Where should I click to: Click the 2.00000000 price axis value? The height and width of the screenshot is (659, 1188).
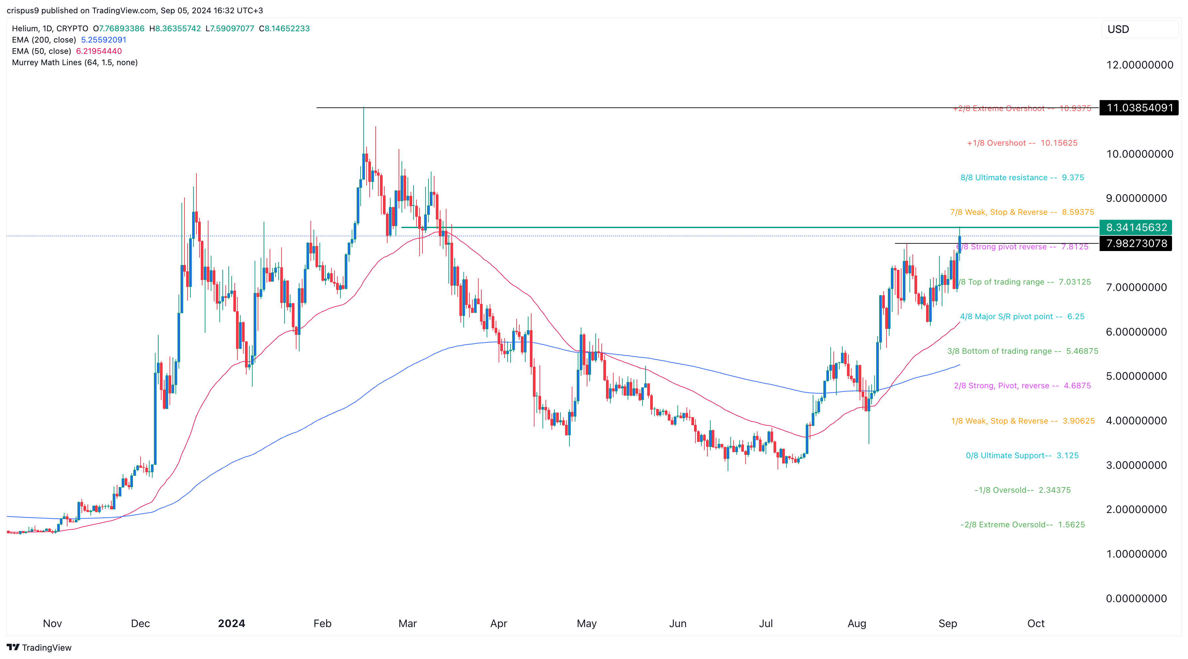tap(1136, 510)
